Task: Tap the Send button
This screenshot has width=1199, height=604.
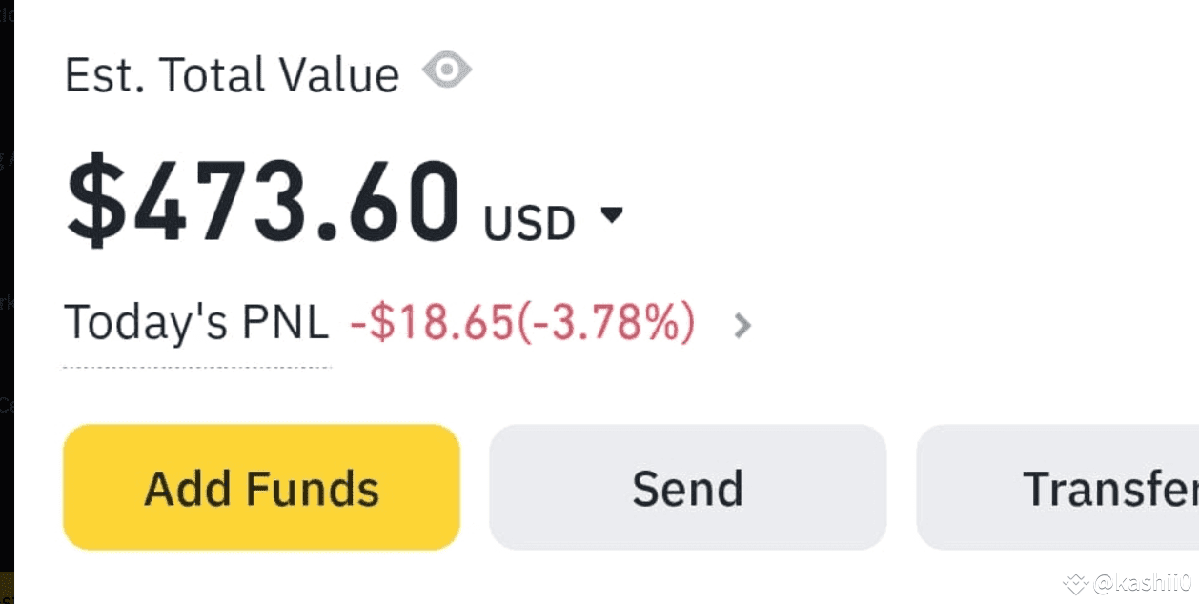Action: coord(687,488)
